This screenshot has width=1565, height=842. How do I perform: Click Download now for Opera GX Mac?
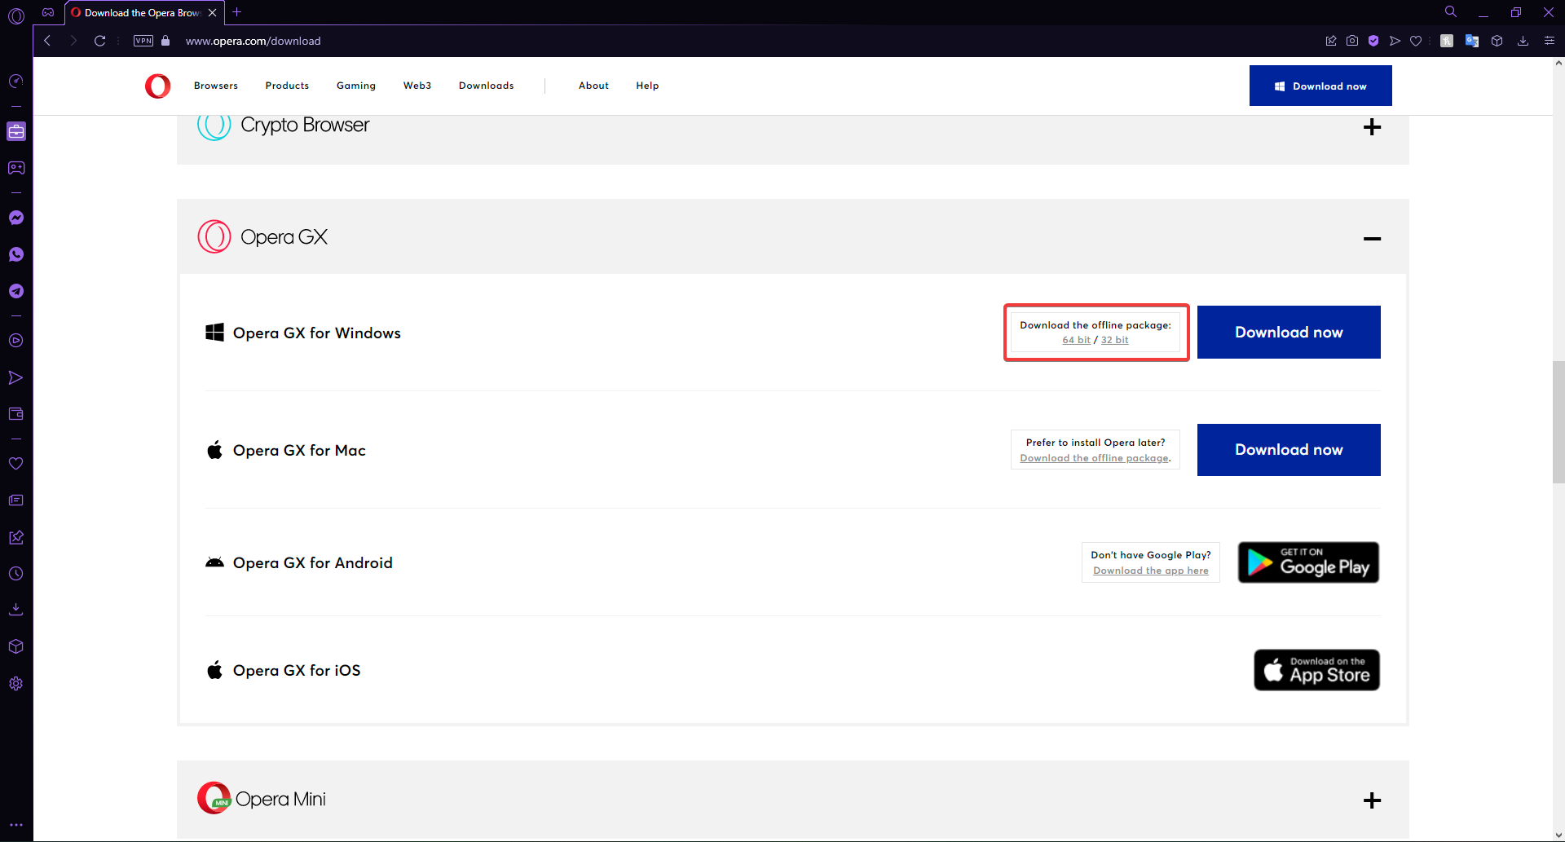(x=1289, y=450)
